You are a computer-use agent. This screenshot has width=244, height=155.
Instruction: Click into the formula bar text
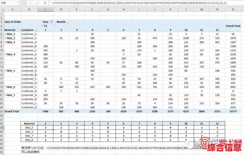(146, 3)
